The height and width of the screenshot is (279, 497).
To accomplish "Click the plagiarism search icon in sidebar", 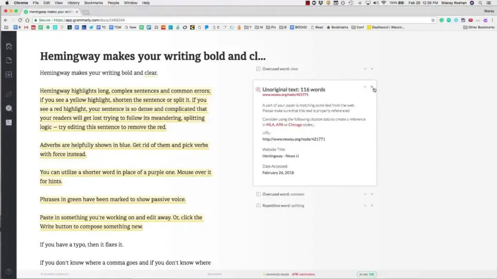I will pyautogui.click(x=9, y=108).
